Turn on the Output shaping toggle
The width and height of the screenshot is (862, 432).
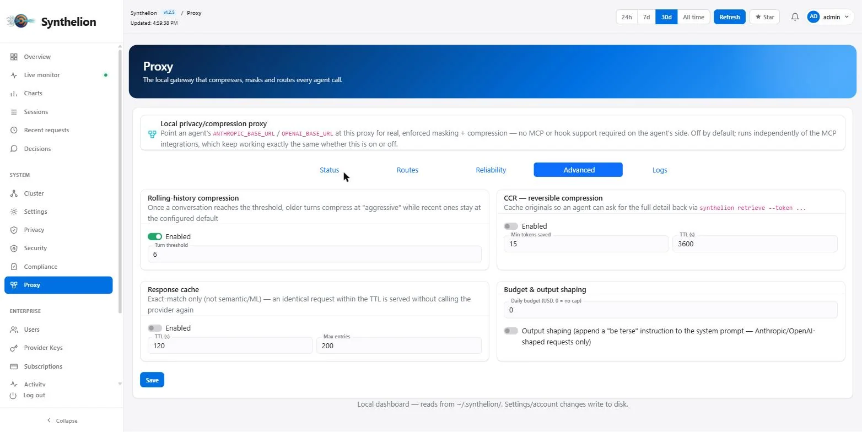click(511, 331)
